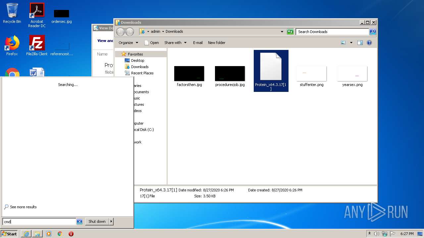Expand the Shut down options arrow
The height and width of the screenshot is (238, 424).
pos(111,221)
